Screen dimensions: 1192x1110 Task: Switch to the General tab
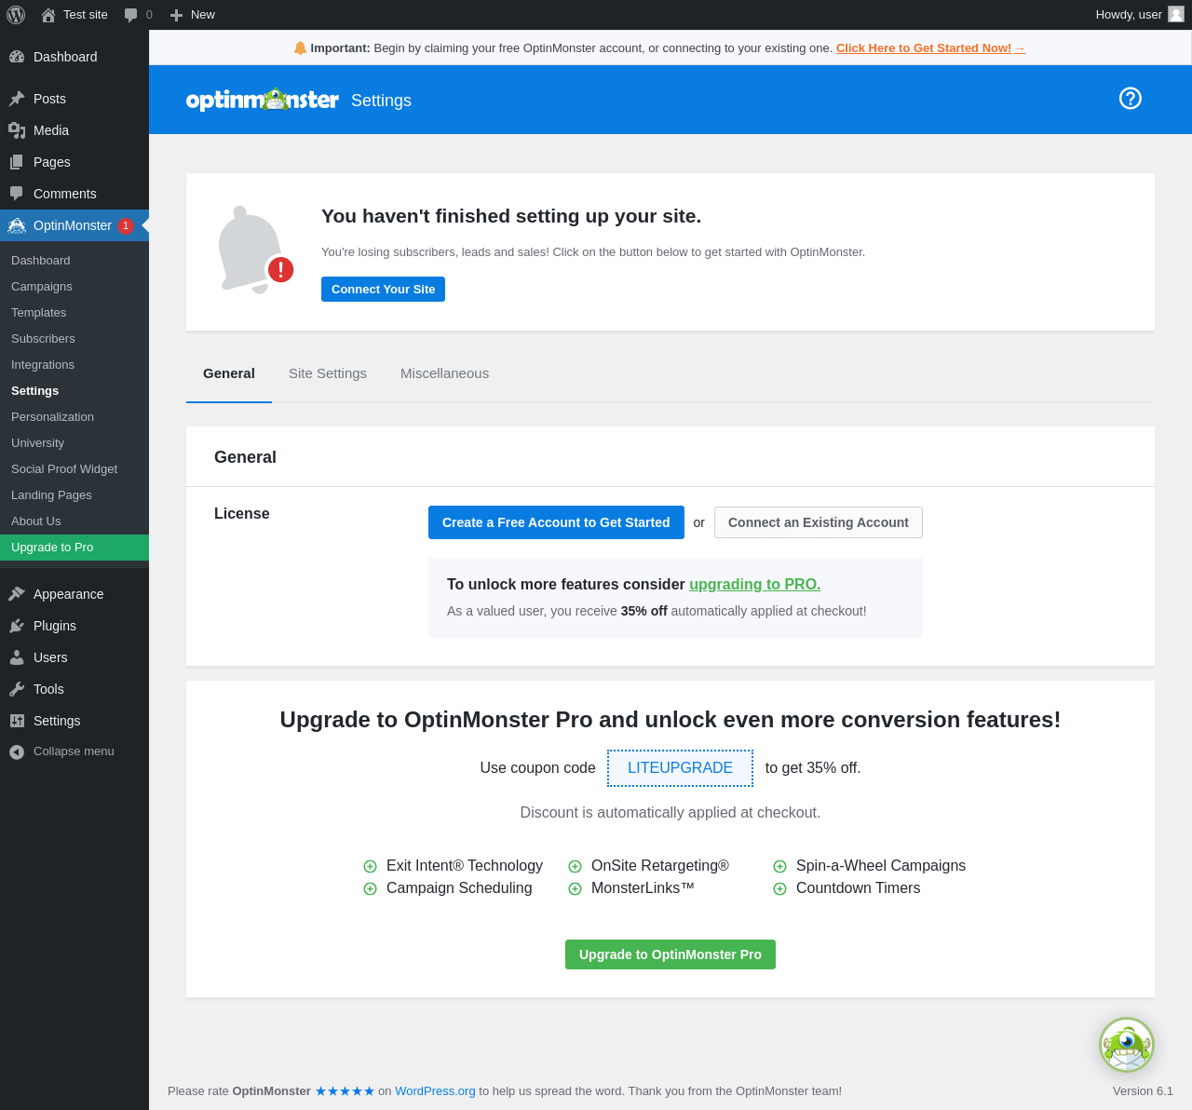click(x=229, y=373)
